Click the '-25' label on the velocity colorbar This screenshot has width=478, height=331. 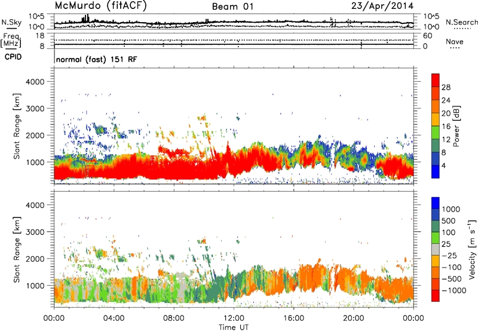click(450, 256)
